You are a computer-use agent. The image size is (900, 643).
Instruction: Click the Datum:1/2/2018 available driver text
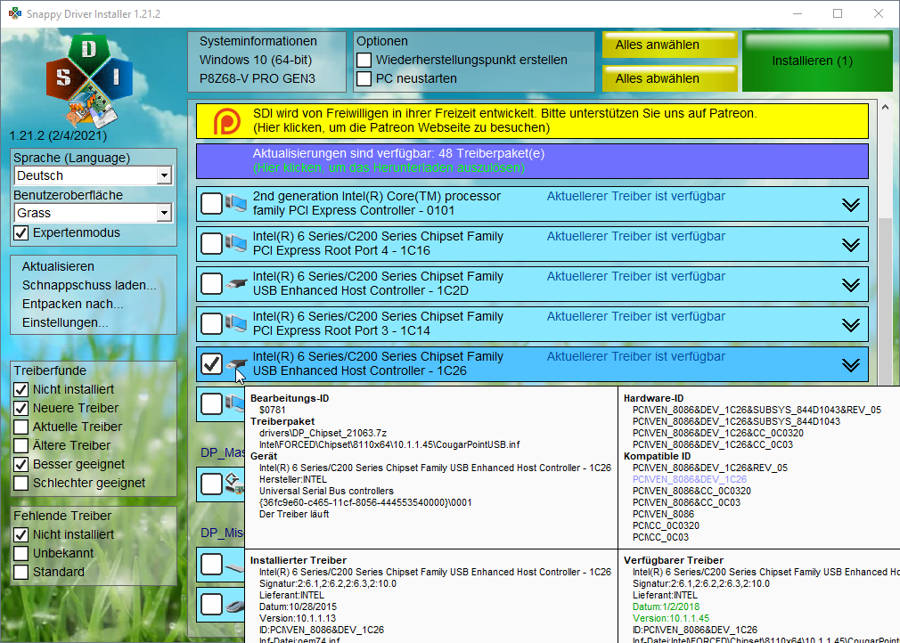click(x=666, y=606)
